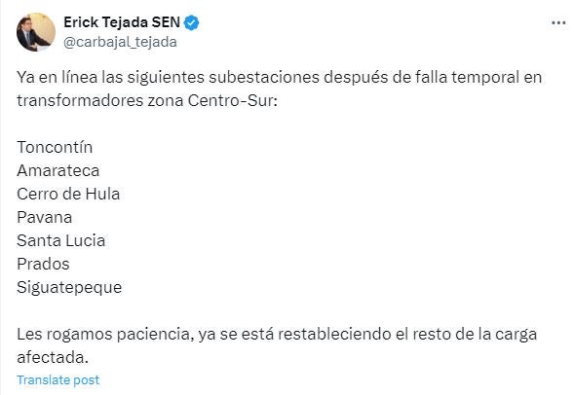Click the blue verified badge icon

191,22
